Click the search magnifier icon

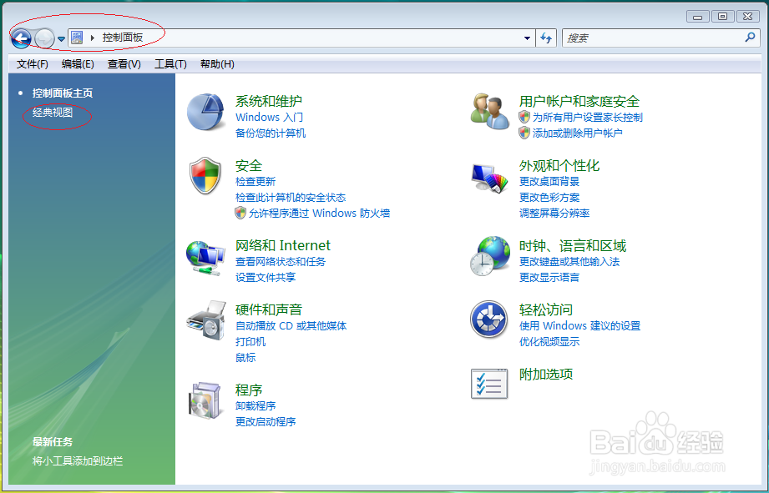click(750, 38)
